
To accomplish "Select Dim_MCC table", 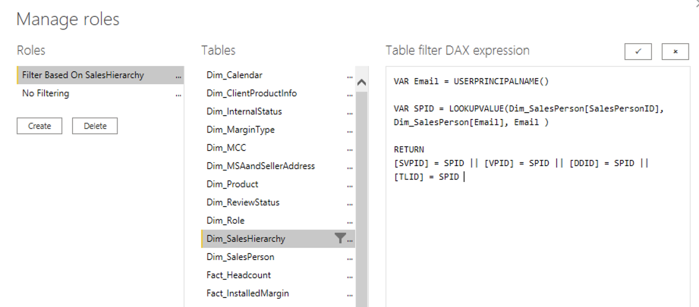I will pos(279,148).
